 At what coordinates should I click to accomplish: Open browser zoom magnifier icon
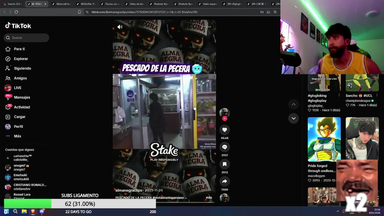coord(275,12)
